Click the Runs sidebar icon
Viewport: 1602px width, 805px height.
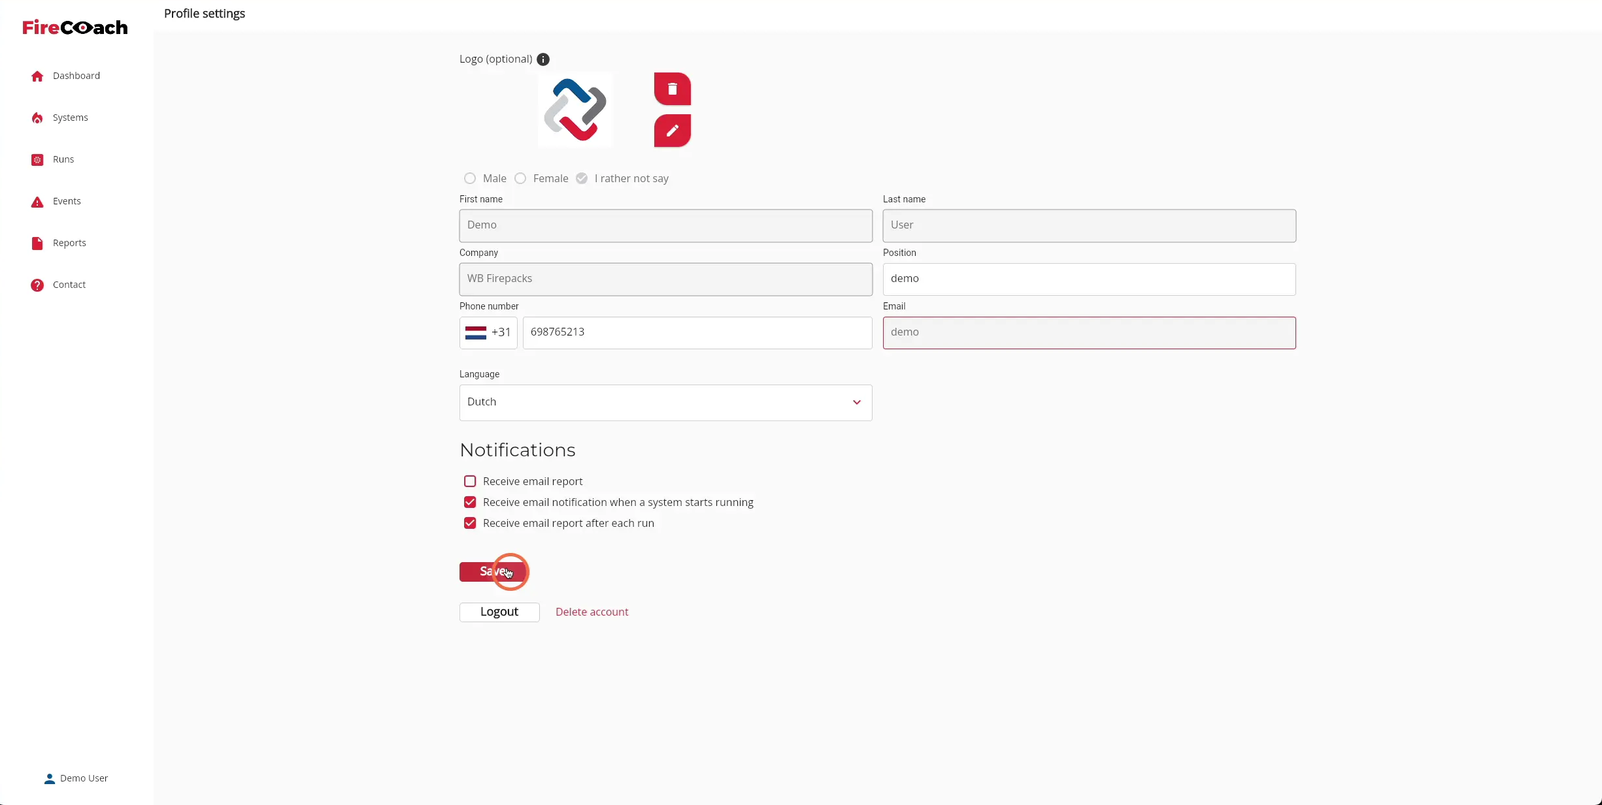point(37,160)
